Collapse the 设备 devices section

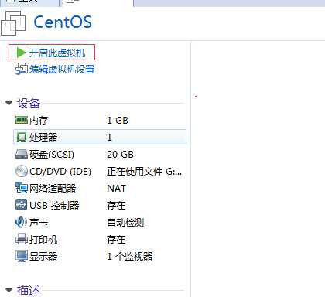pos(9,103)
